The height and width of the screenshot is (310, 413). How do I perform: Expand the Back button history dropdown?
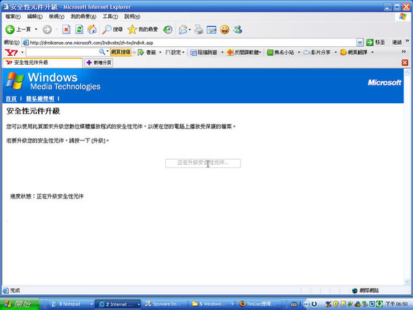[x=36, y=30]
